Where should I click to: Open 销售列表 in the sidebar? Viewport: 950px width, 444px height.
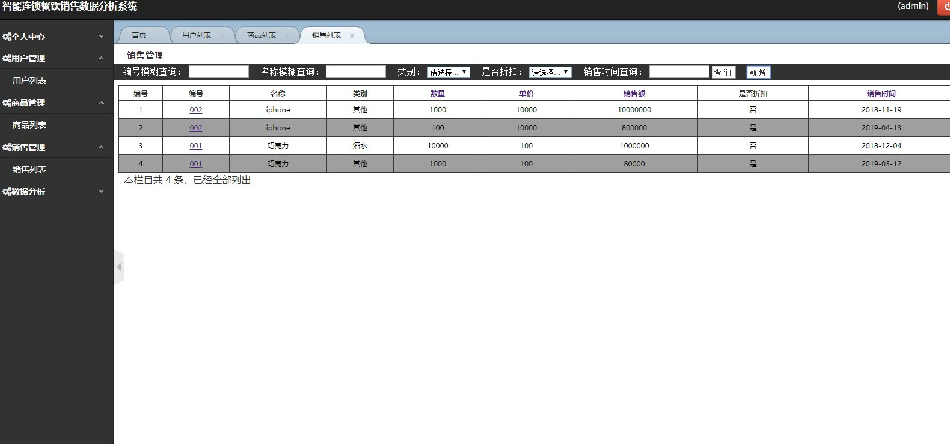29,169
